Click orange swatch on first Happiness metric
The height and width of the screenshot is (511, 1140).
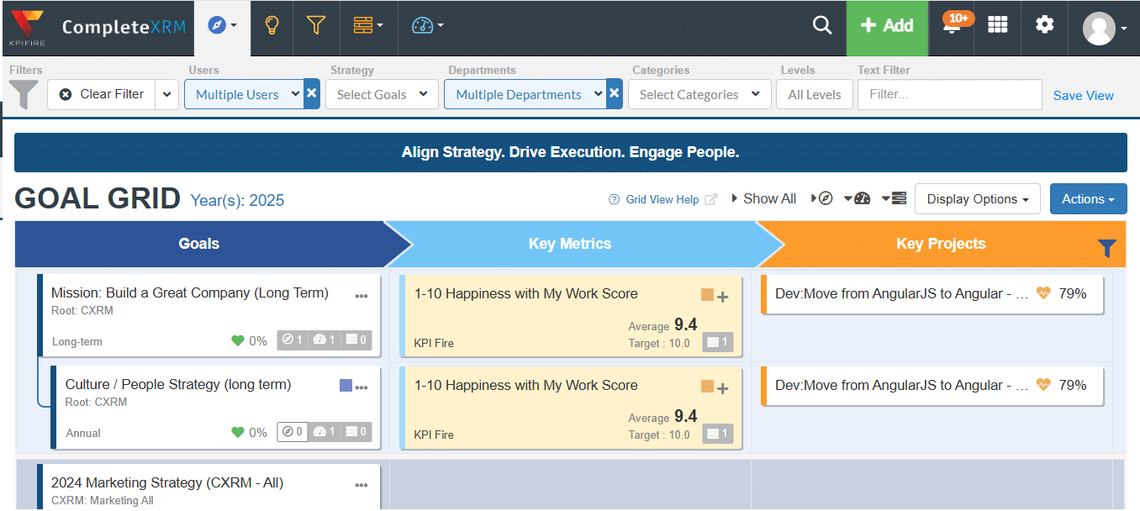point(707,295)
